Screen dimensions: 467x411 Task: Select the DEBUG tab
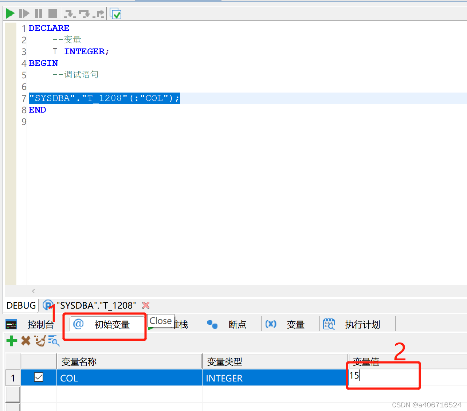[21, 305]
